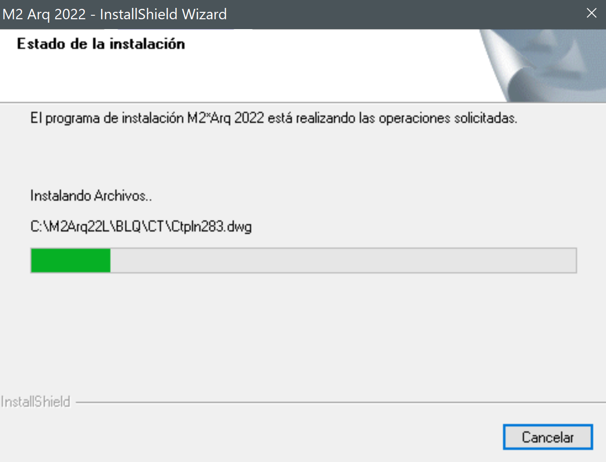
Task: Click the InstallShield brand label
Action: coord(36,402)
